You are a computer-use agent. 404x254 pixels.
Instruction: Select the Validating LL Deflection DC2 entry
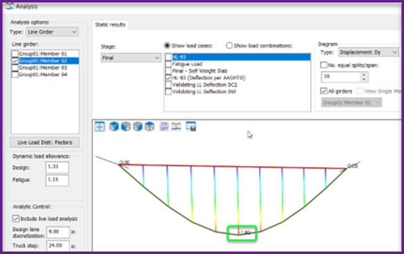click(205, 85)
